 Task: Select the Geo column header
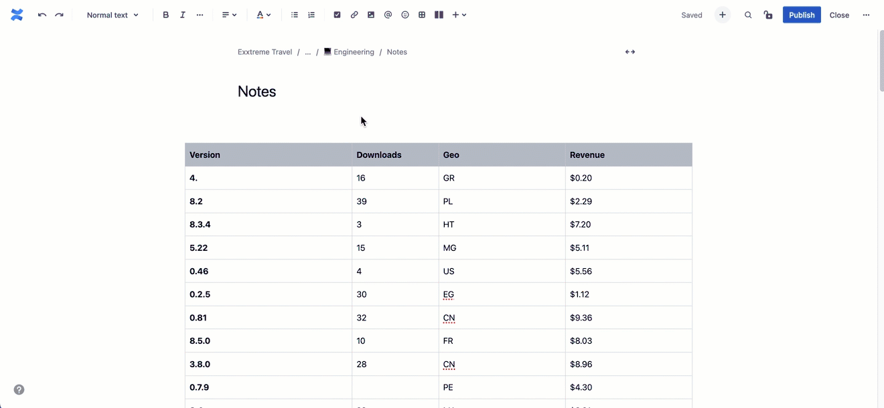(502, 155)
